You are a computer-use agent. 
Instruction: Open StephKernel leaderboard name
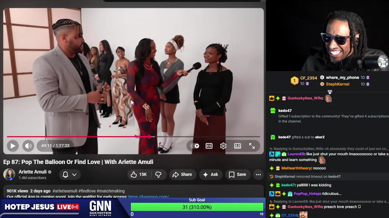[338, 84]
